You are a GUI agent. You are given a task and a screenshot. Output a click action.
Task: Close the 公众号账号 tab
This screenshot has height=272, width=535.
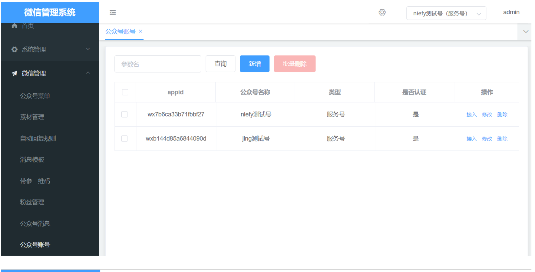tap(141, 31)
